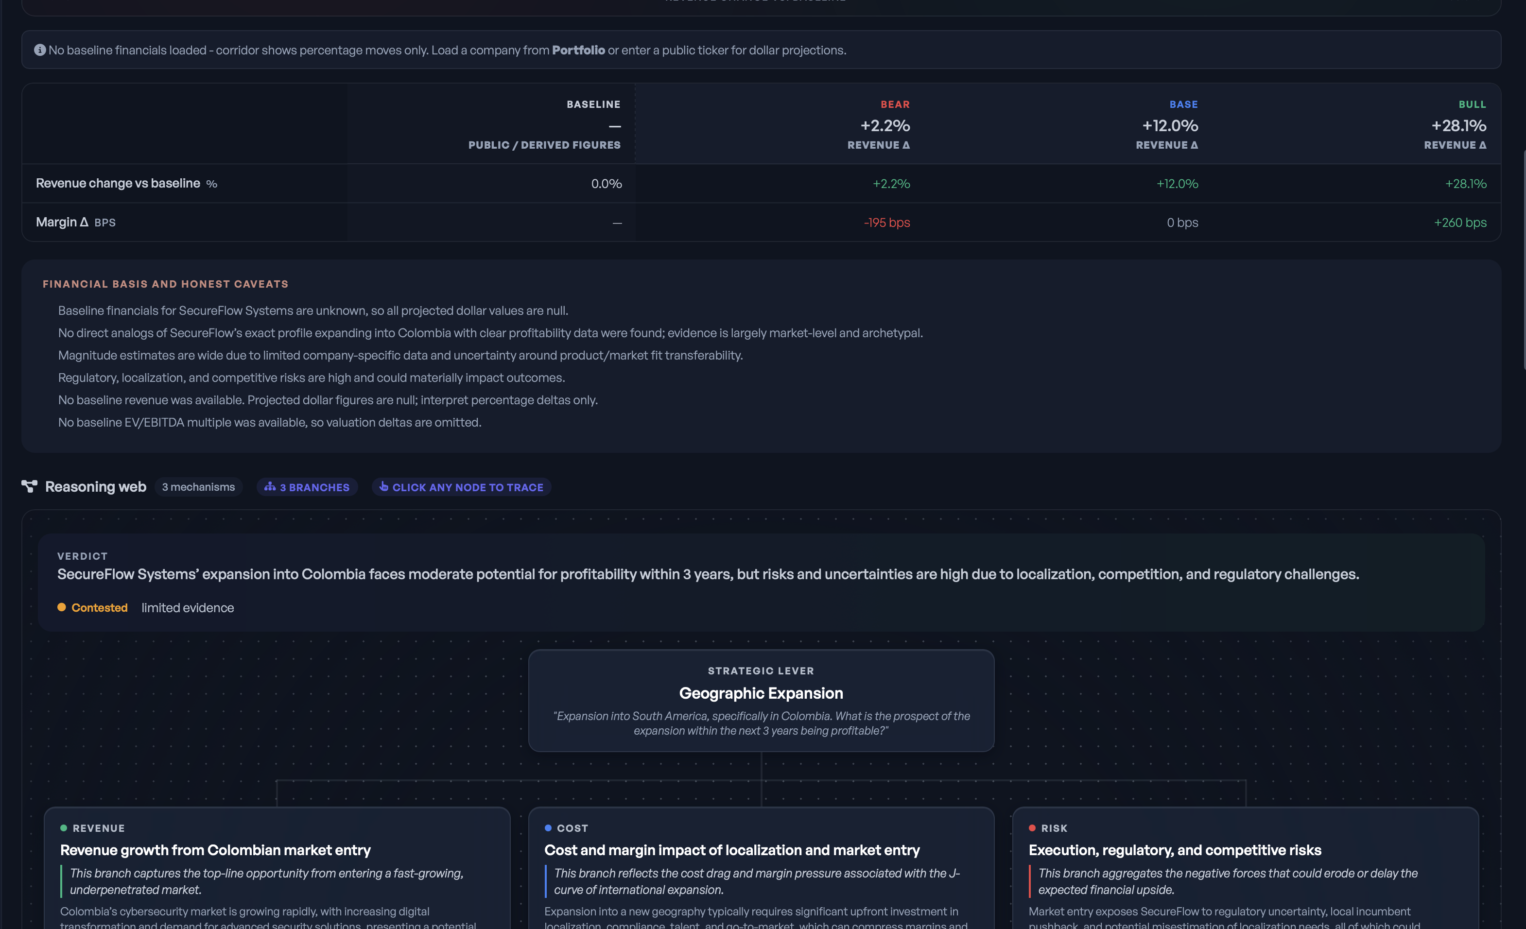Open the Geographic Expansion strategic lever node
1526x929 pixels.
click(x=761, y=701)
